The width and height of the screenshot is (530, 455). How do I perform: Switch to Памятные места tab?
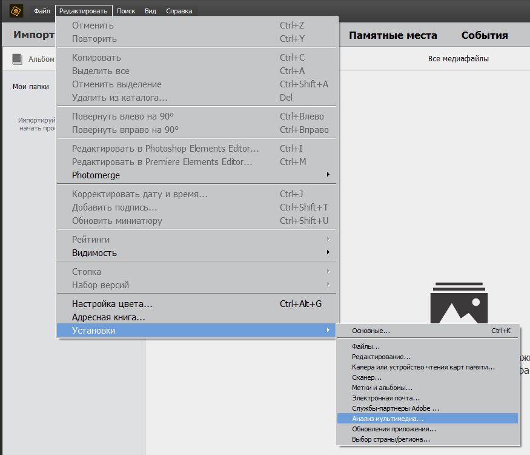tap(393, 35)
